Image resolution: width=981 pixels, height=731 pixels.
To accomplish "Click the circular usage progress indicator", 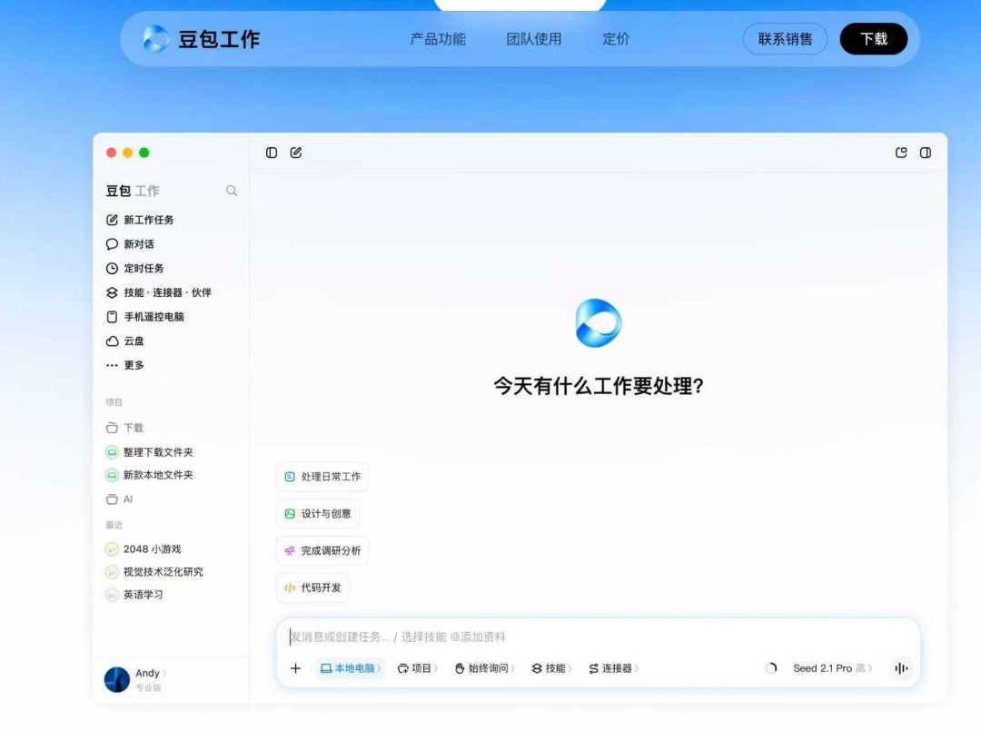I will (771, 667).
